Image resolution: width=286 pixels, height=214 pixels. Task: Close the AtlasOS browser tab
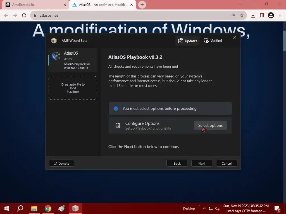(x=132, y=5)
